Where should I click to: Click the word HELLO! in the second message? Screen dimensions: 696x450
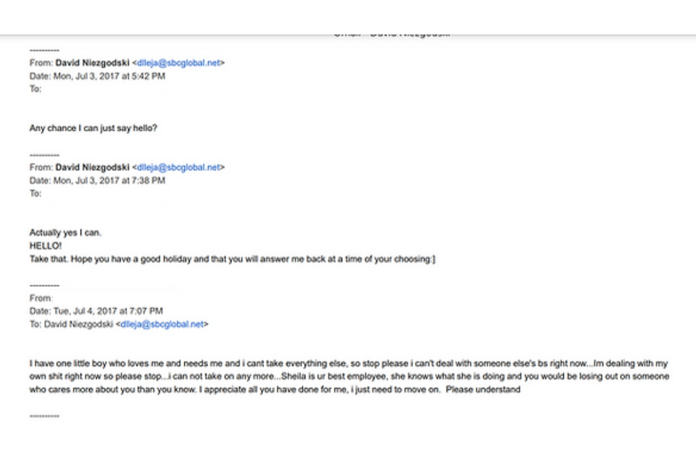46,246
